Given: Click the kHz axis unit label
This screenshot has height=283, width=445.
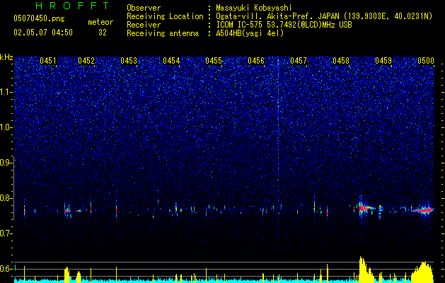Looking at the screenshot, I should [6, 57].
